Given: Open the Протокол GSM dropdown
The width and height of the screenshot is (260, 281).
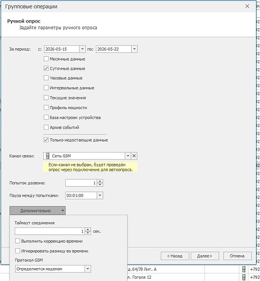Looking at the screenshot, I should pos(88,269).
